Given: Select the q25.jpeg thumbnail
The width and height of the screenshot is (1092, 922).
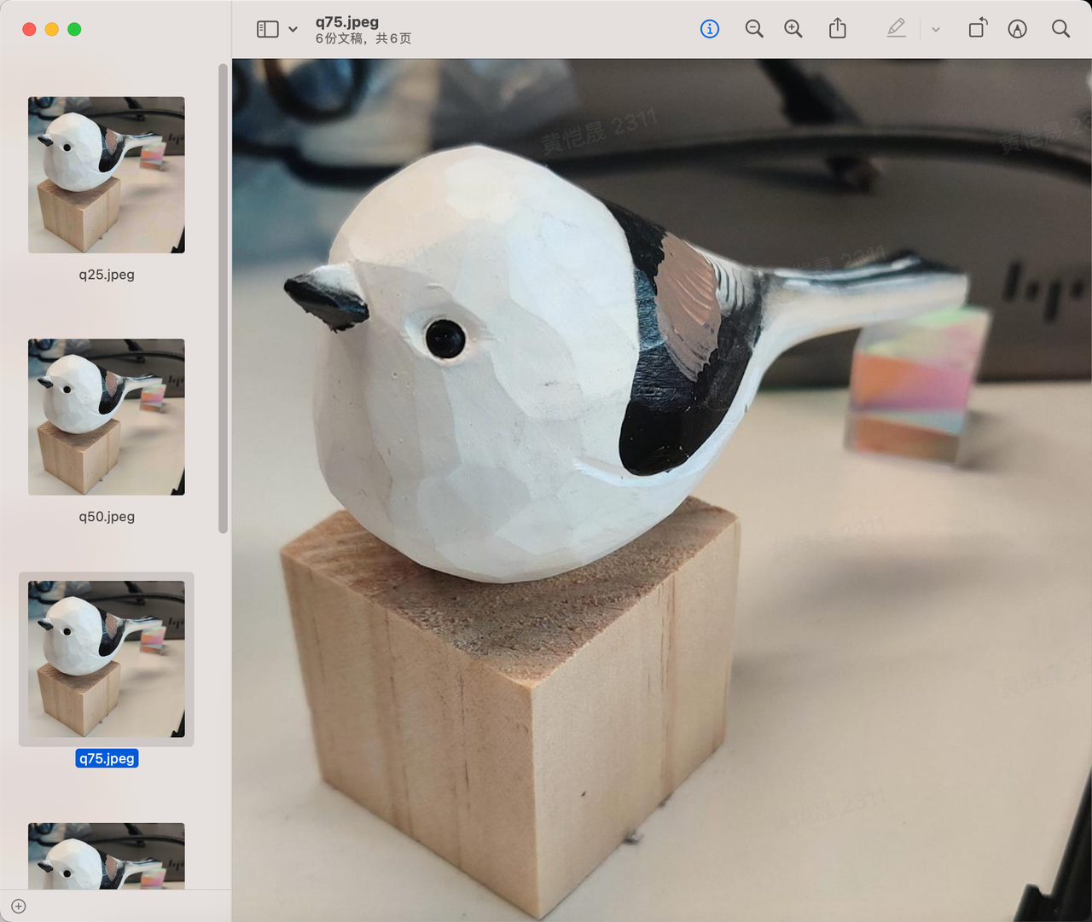Looking at the screenshot, I should pos(107,175).
